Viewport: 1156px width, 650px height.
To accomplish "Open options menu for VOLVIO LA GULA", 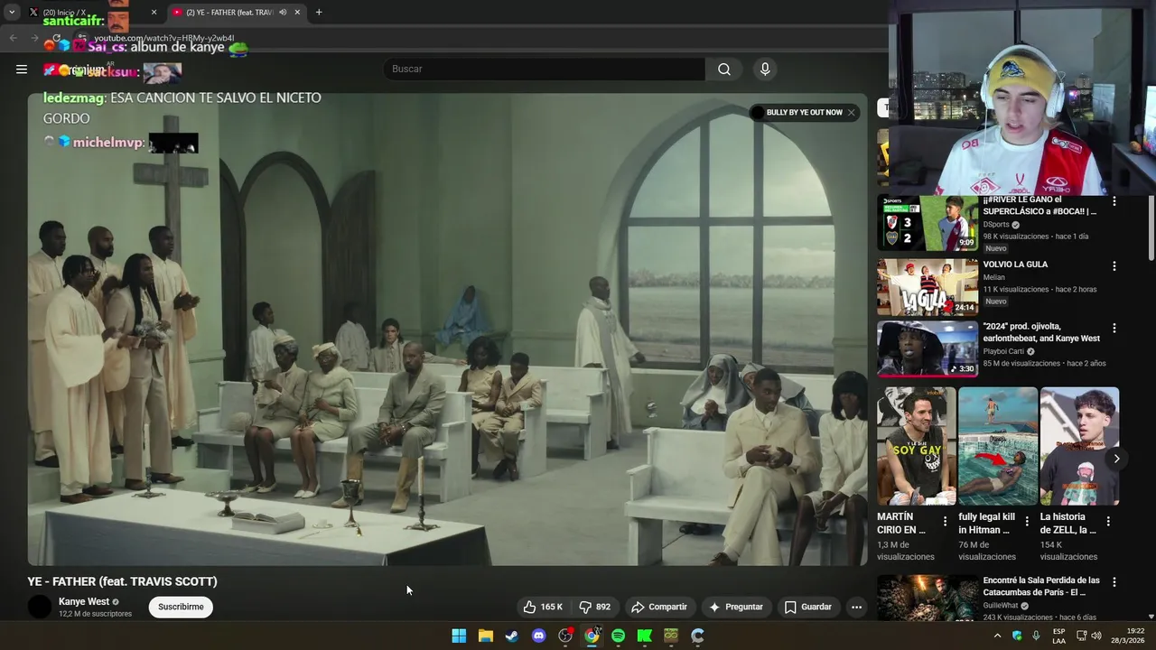I will tap(1114, 266).
